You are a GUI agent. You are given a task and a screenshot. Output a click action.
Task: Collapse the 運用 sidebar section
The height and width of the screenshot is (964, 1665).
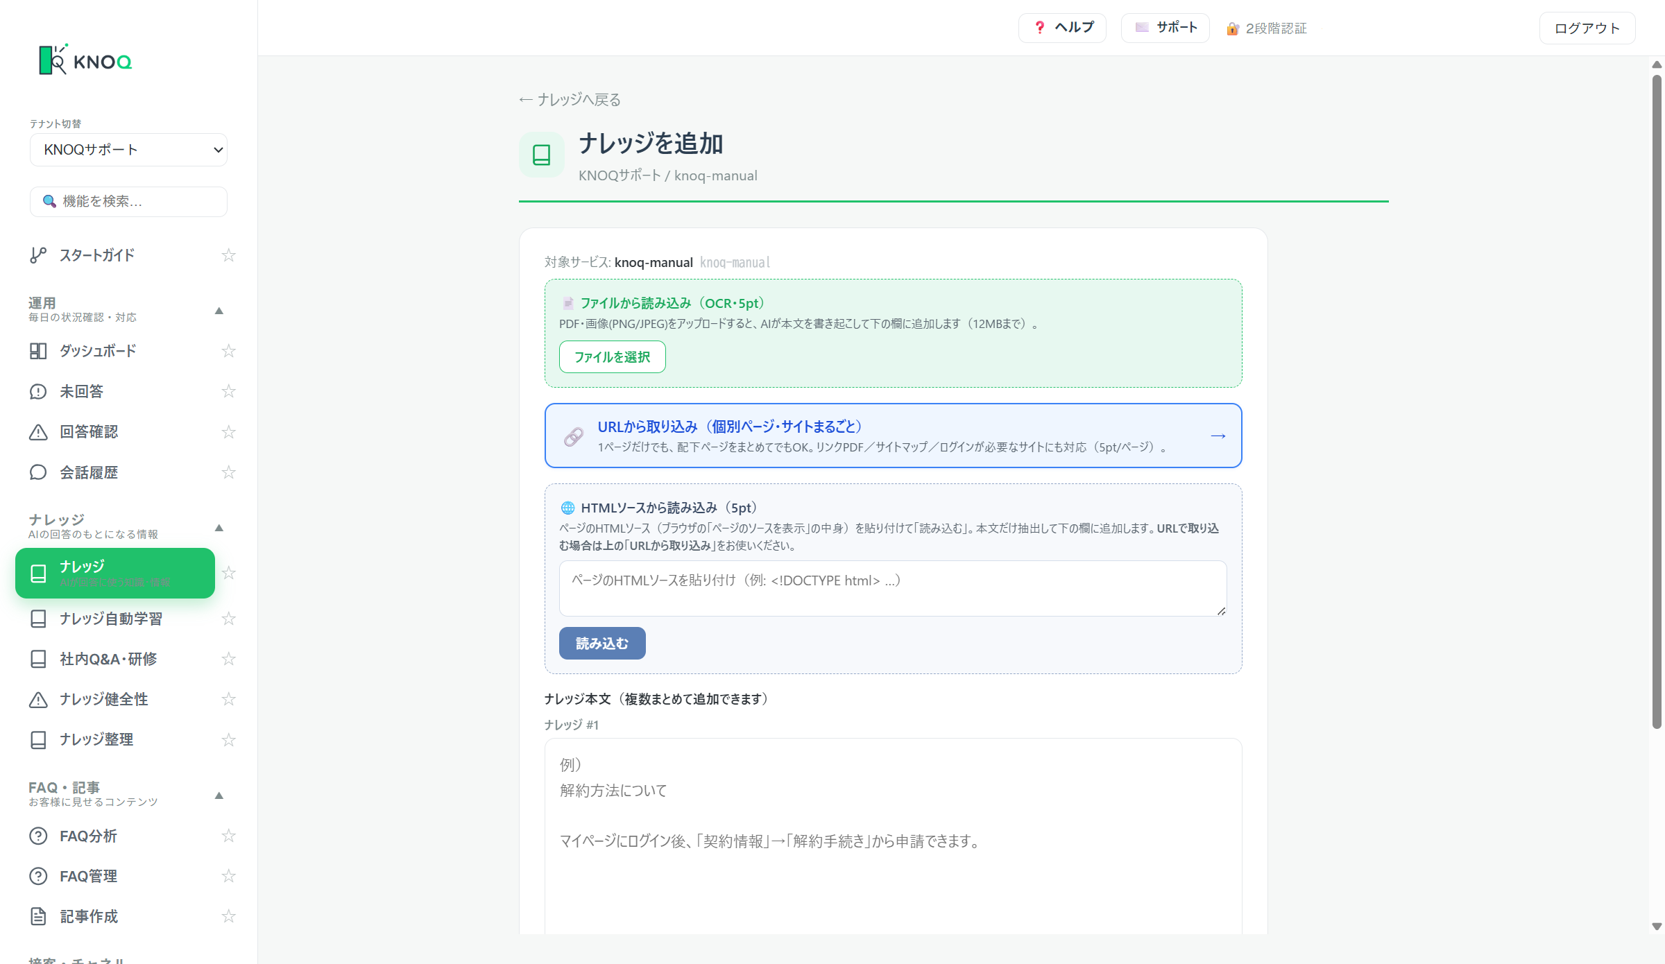coord(219,311)
